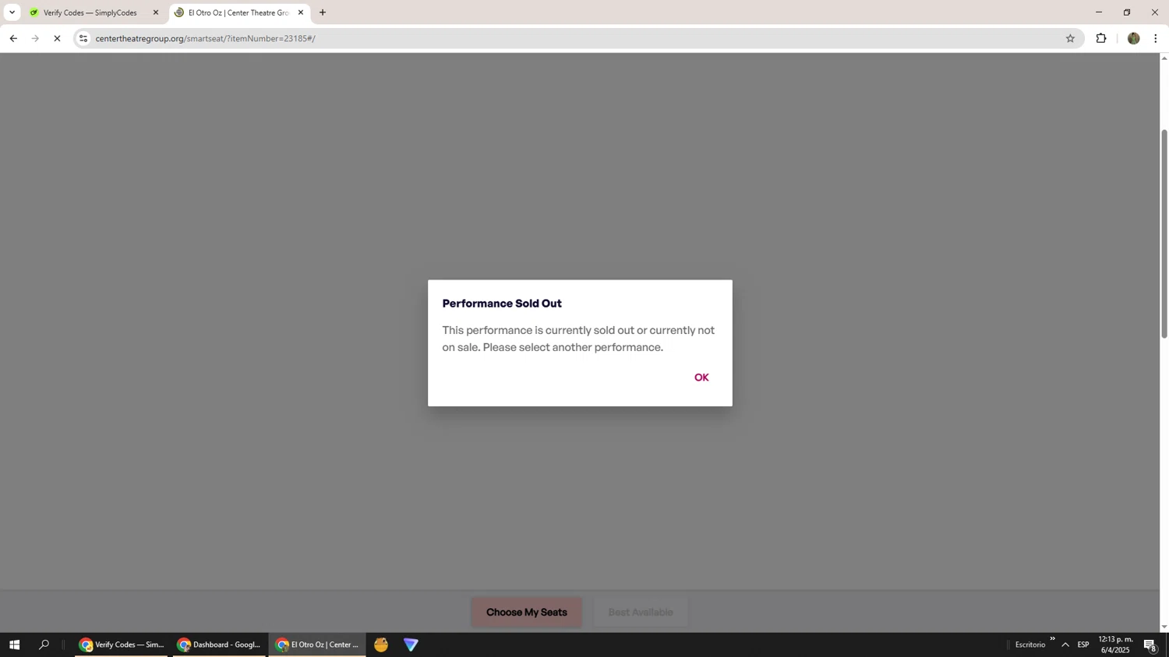Open the tab search dropdown arrow
This screenshot has height=657, width=1169.
(x=12, y=12)
